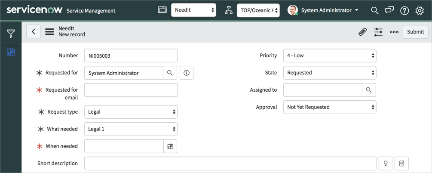The width and height of the screenshot is (432, 173).
Task: Open the three-dots more options menu
Action: pos(394,32)
